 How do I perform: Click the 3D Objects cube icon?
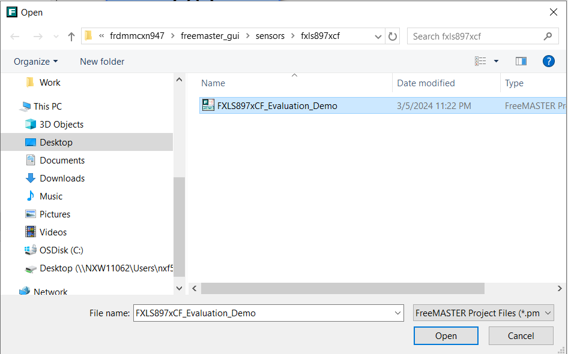tap(31, 124)
